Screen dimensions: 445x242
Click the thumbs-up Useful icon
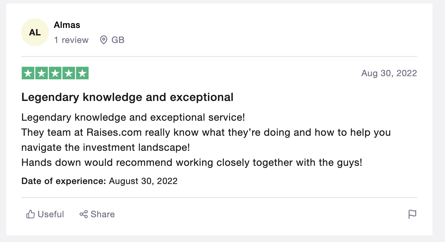pos(30,214)
